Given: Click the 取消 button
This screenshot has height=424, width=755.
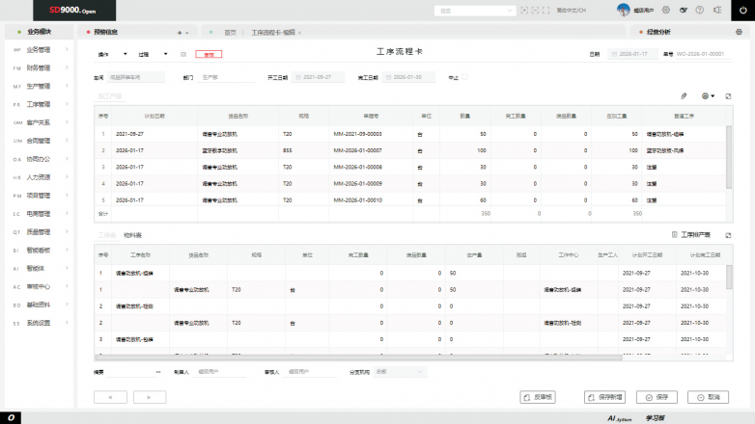Looking at the screenshot, I should pos(708,396).
